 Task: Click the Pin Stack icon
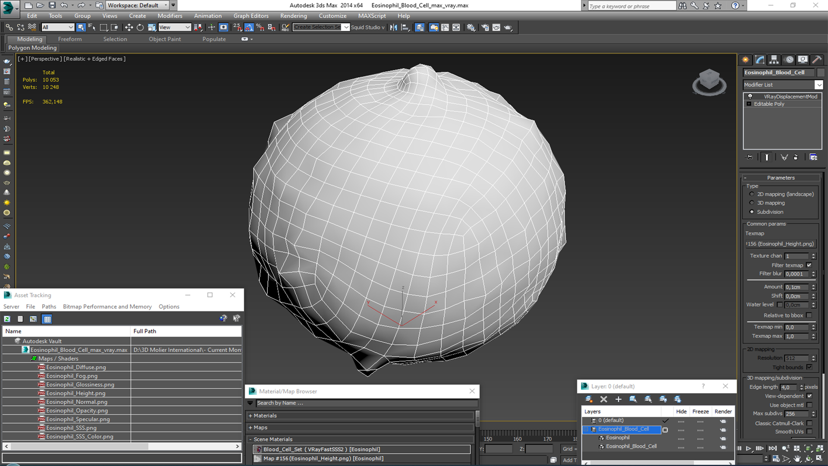click(x=750, y=157)
